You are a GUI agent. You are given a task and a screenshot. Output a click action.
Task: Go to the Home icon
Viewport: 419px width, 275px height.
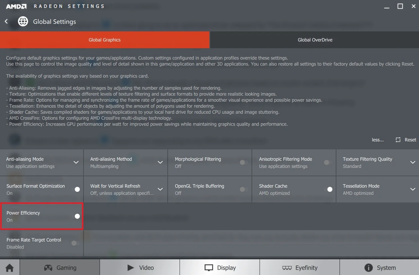click(10, 268)
